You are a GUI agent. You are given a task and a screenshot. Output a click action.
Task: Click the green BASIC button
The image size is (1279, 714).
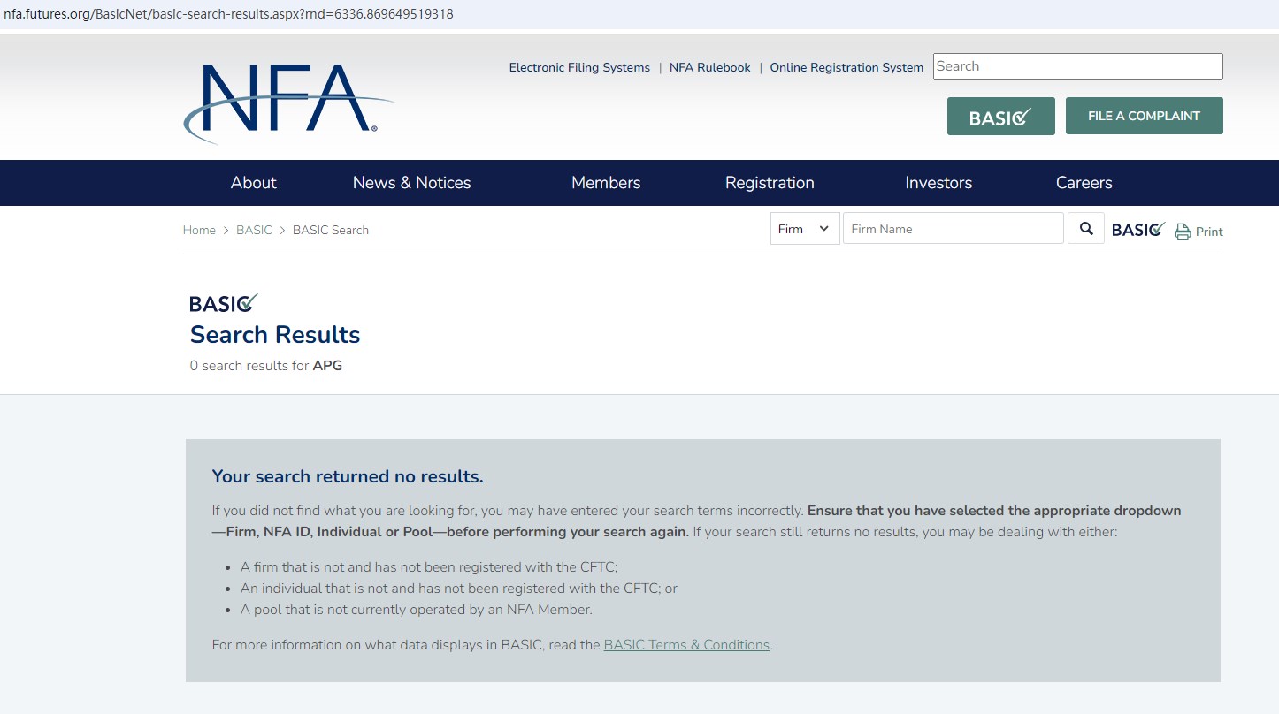click(x=1001, y=116)
